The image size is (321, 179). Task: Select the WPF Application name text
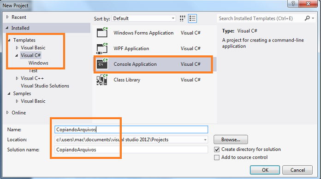point(131,49)
